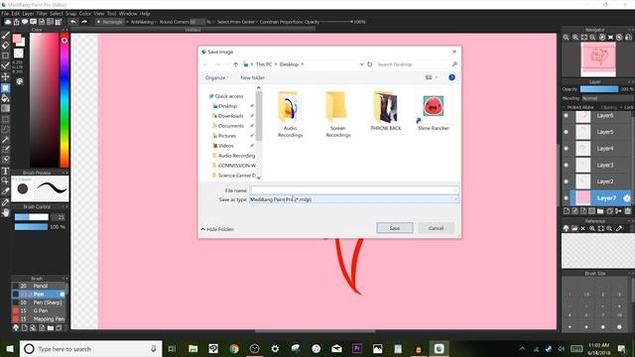Select the Gradient tool

[5, 108]
